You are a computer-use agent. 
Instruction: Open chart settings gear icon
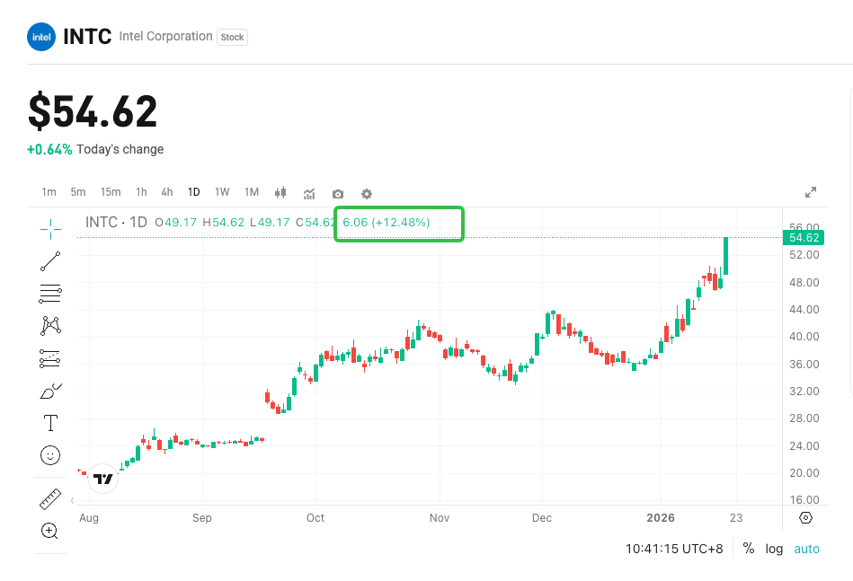pyautogui.click(x=367, y=193)
